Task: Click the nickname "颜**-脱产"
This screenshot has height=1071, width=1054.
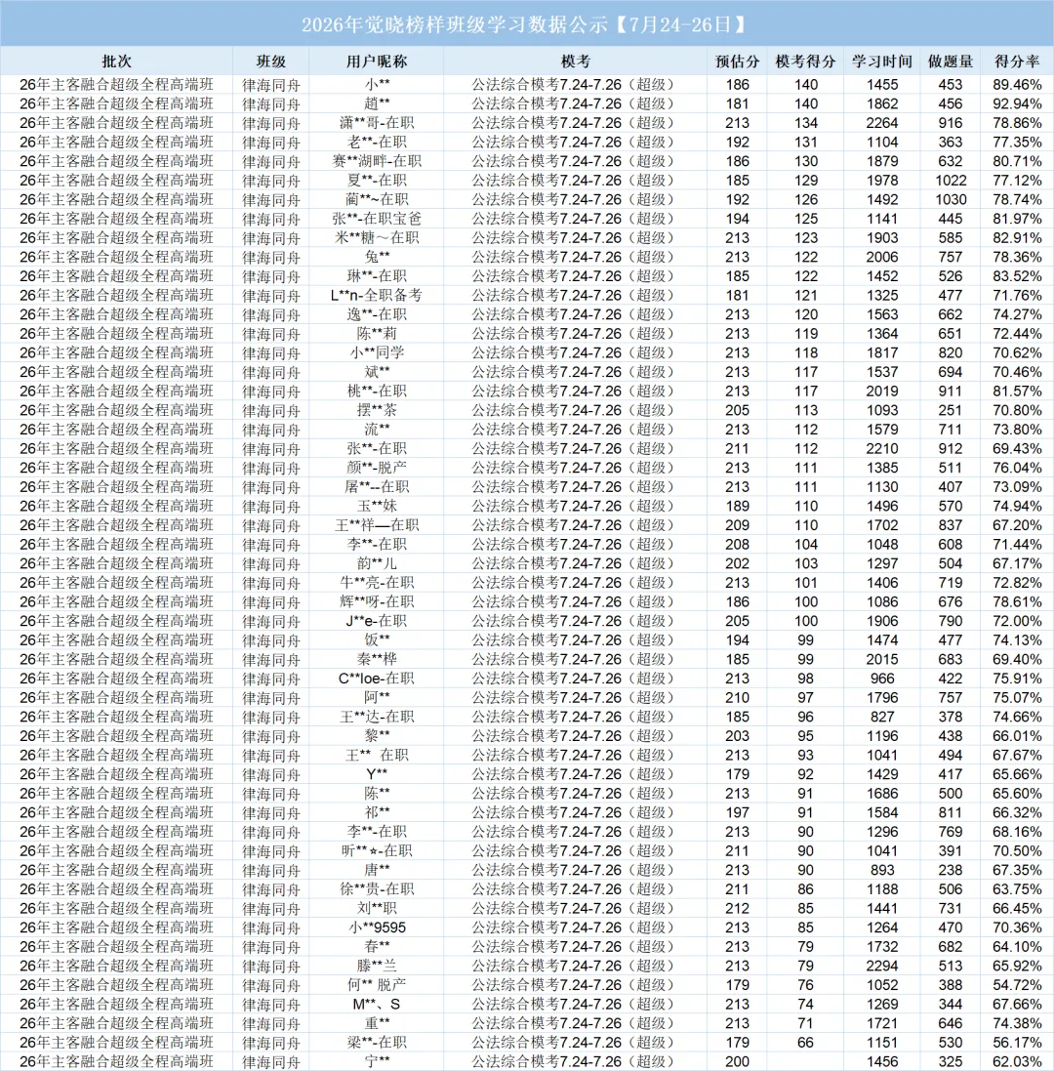Action: (x=377, y=468)
